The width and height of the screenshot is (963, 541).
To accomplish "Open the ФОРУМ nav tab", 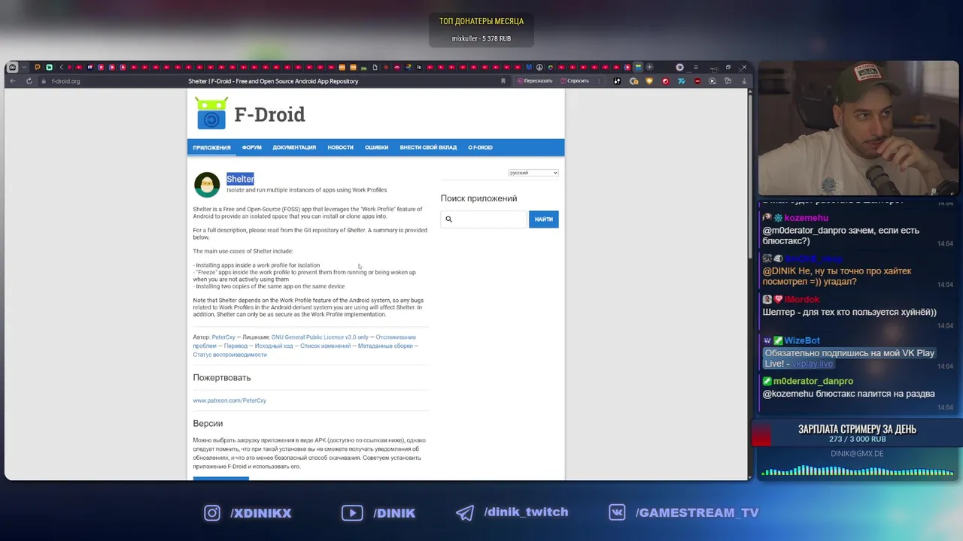I will [x=252, y=147].
